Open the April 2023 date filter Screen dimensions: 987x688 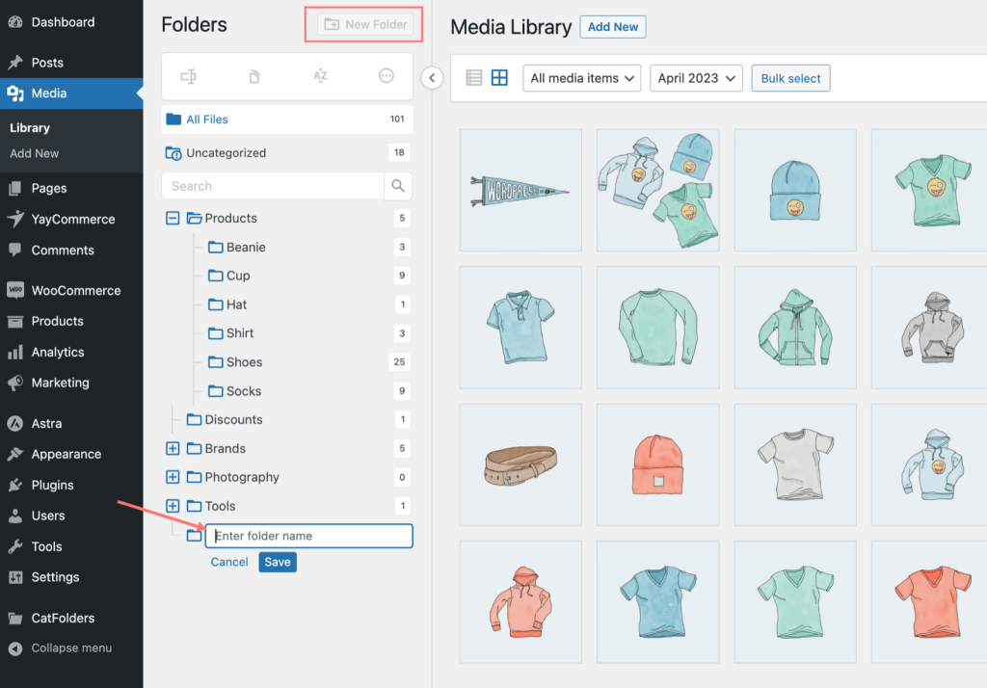[x=696, y=77]
